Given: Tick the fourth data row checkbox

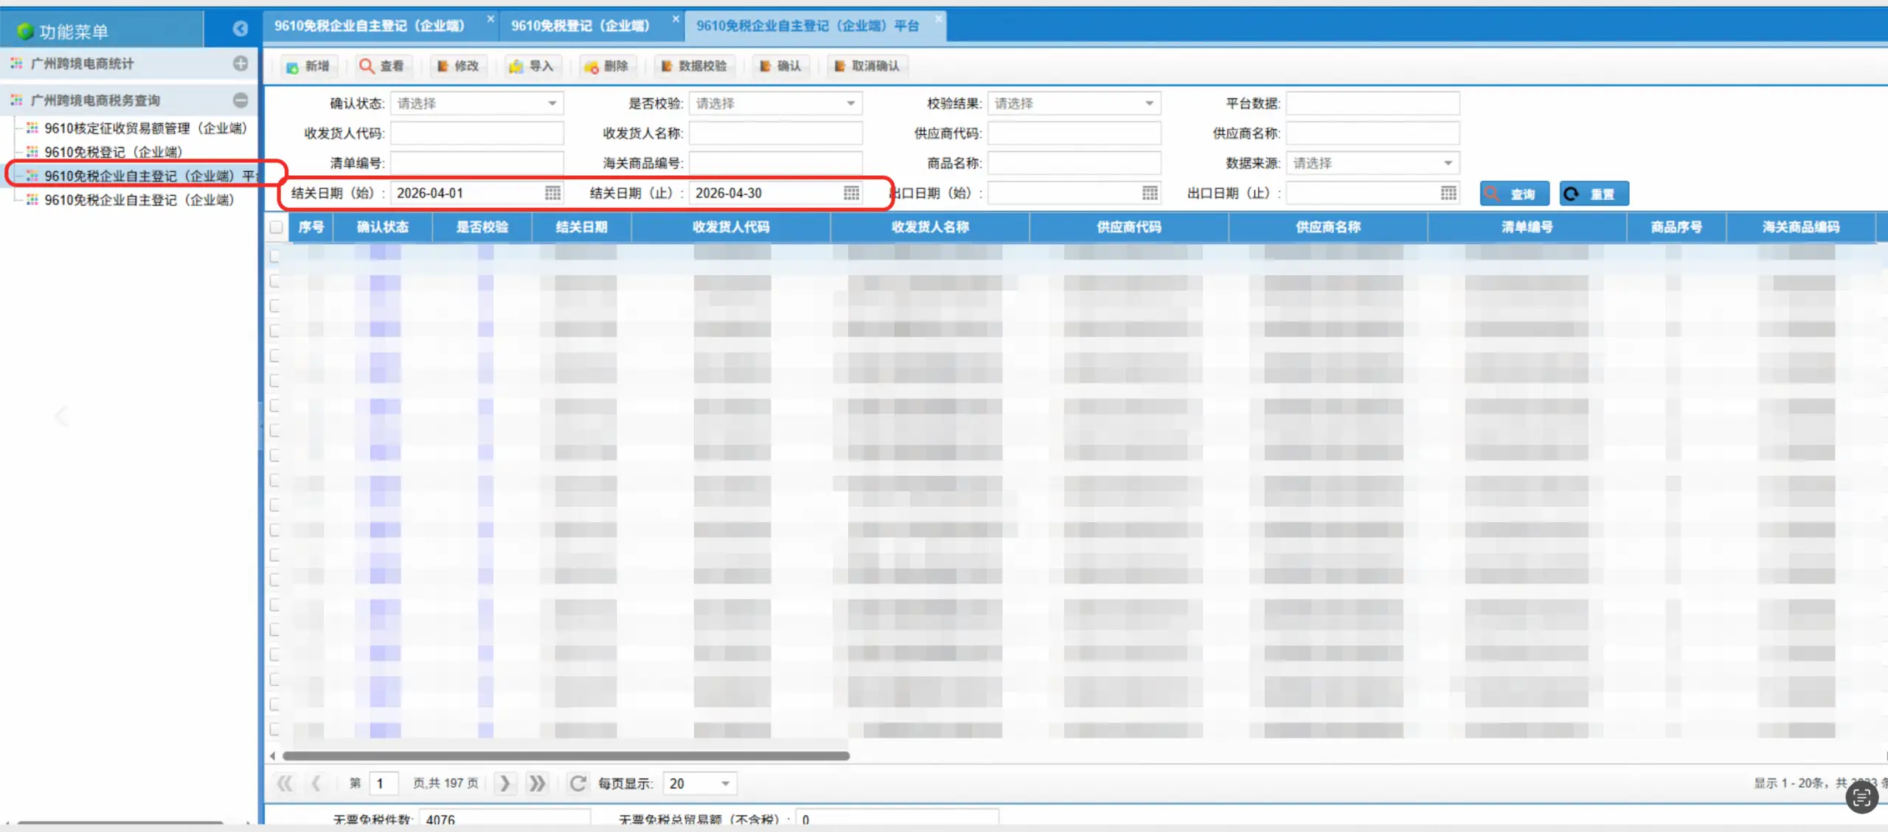Looking at the screenshot, I should [274, 330].
